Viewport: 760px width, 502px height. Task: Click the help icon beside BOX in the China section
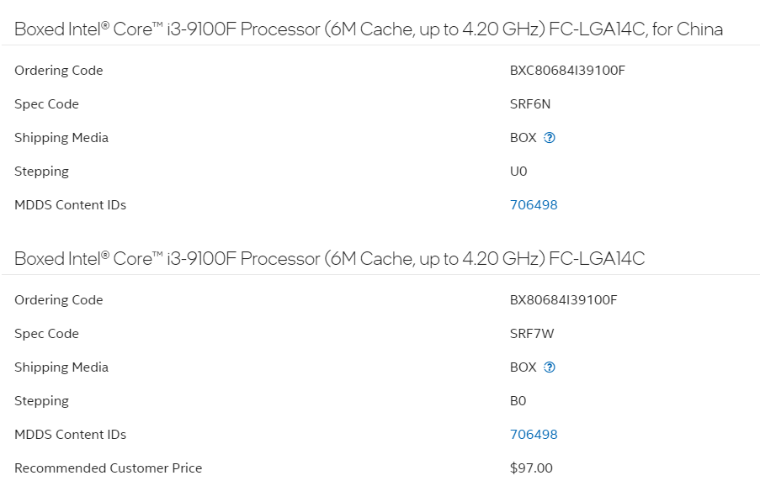tap(549, 137)
